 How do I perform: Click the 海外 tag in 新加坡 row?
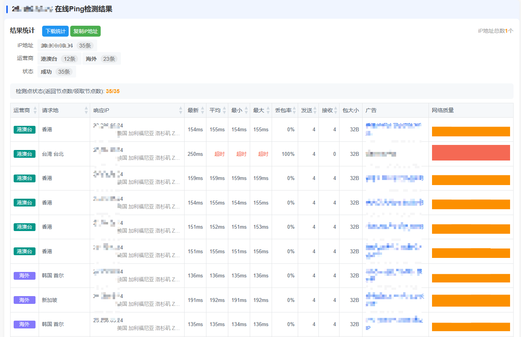(x=25, y=300)
